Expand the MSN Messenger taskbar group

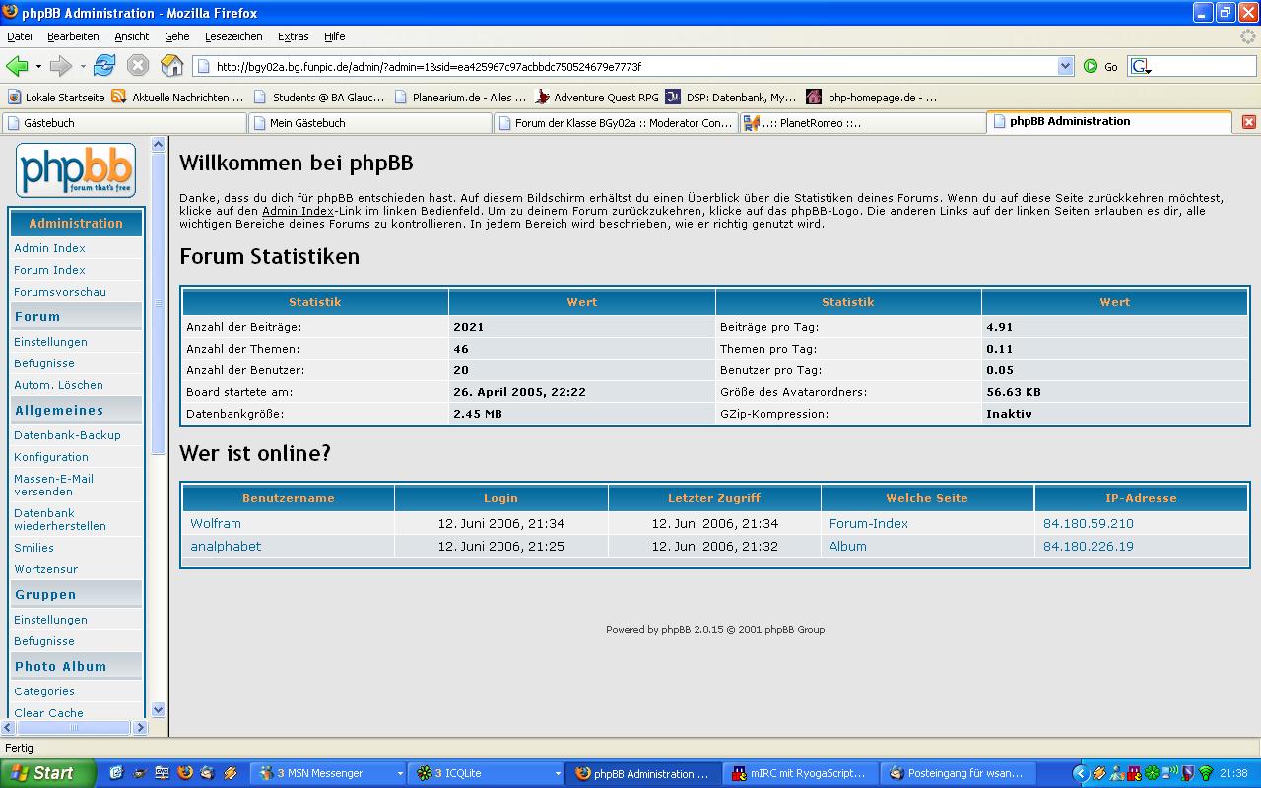[x=400, y=774]
